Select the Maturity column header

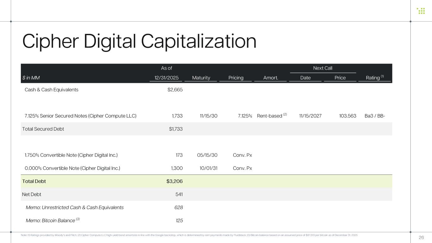click(x=201, y=78)
